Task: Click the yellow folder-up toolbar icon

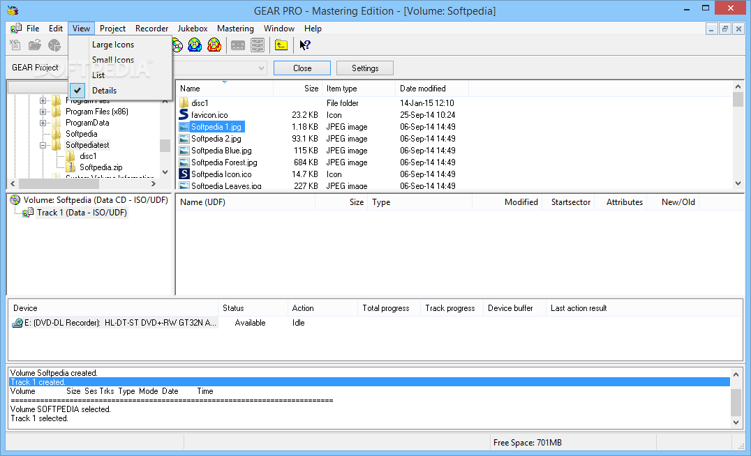Action: [281, 45]
